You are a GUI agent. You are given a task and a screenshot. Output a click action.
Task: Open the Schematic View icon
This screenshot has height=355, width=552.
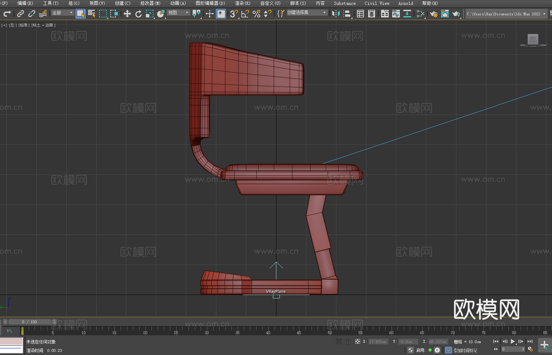tap(420, 14)
